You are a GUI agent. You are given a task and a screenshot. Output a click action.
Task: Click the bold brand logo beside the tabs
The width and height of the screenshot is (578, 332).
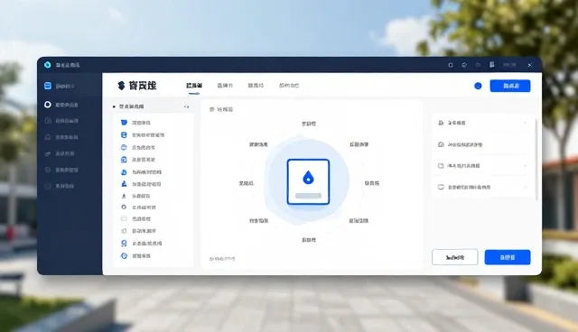pyautogui.click(x=136, y=86)
